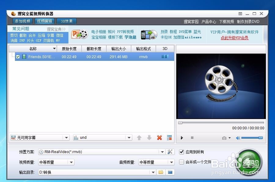Viewport: 275px width, 182px height.
Task: Click the 常见问题 heading
Action: pos(21,29)
